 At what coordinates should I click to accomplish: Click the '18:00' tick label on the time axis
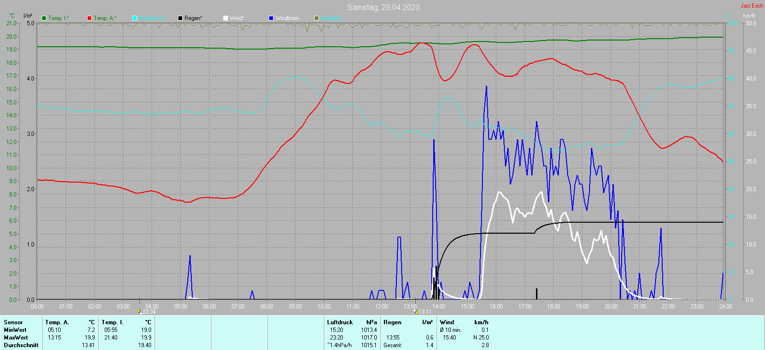pyautogui.click(x=554, y=307)
